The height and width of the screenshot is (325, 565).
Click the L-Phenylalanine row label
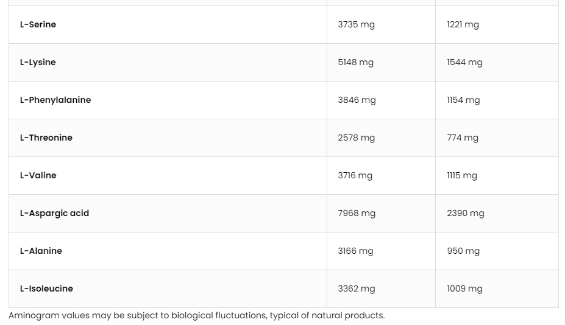[55, 100]
